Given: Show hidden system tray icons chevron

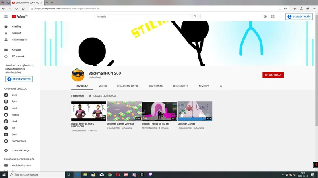Looking at the screenshot, I should click(x=283, y=175).
